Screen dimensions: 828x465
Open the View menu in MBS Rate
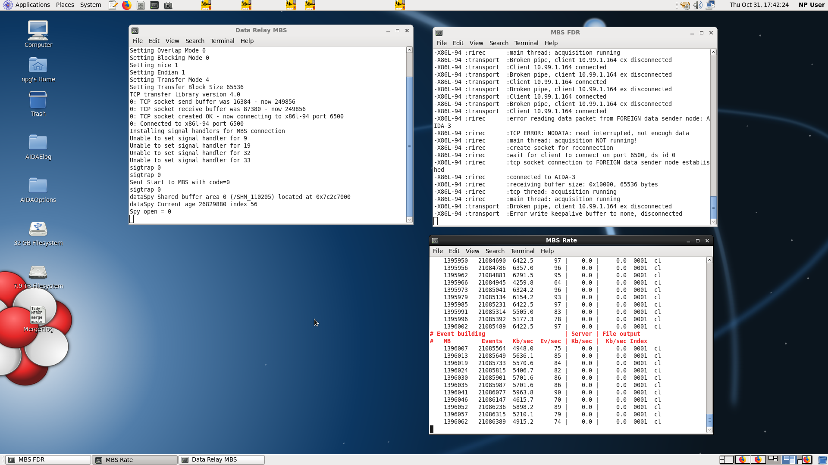472,251
